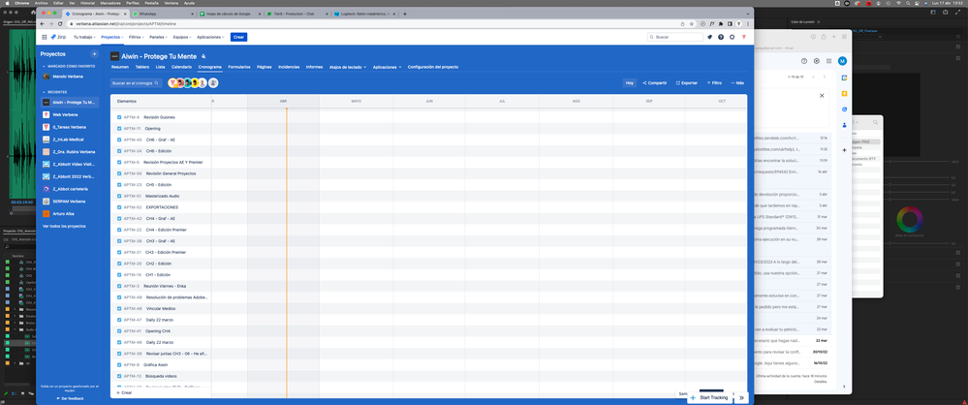Open Google Tasks side panel icon in Gmail
The image size is (968, 405).
[x=844, y=109]
